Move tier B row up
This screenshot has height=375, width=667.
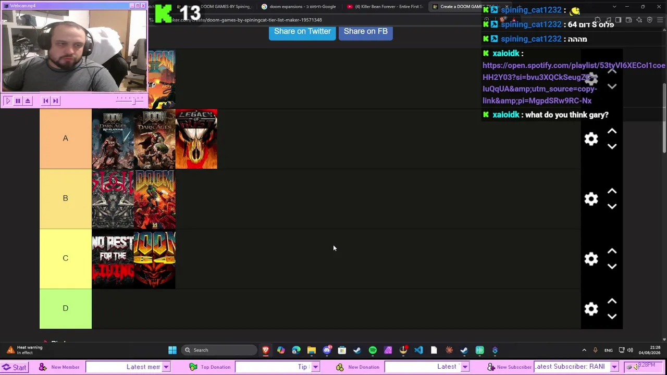(x=612, y=191)
